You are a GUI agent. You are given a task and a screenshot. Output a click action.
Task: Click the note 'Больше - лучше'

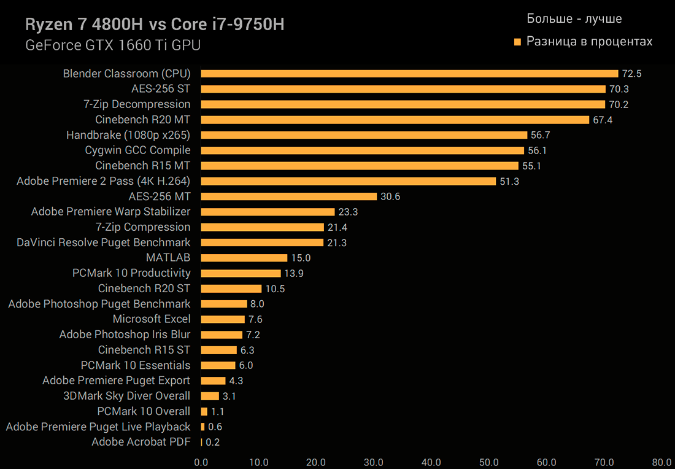(x=574, y=19)
